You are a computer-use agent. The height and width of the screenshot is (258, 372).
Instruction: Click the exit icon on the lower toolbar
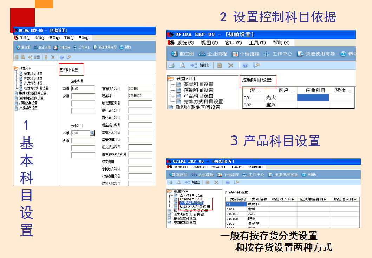click(68, 57)
